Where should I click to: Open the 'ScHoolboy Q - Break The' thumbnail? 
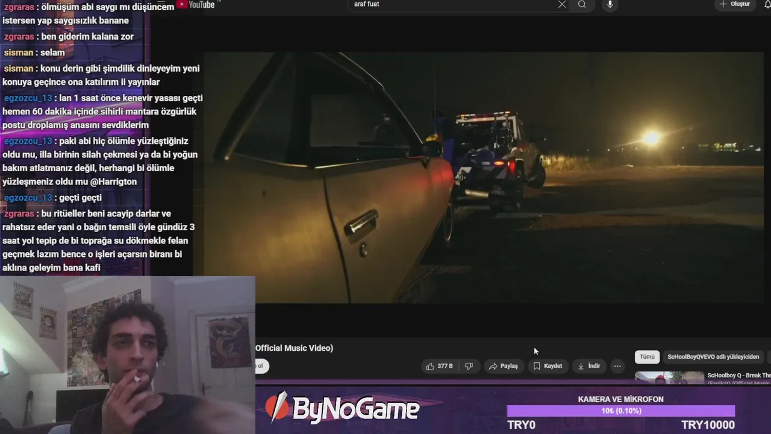(669, 378)
